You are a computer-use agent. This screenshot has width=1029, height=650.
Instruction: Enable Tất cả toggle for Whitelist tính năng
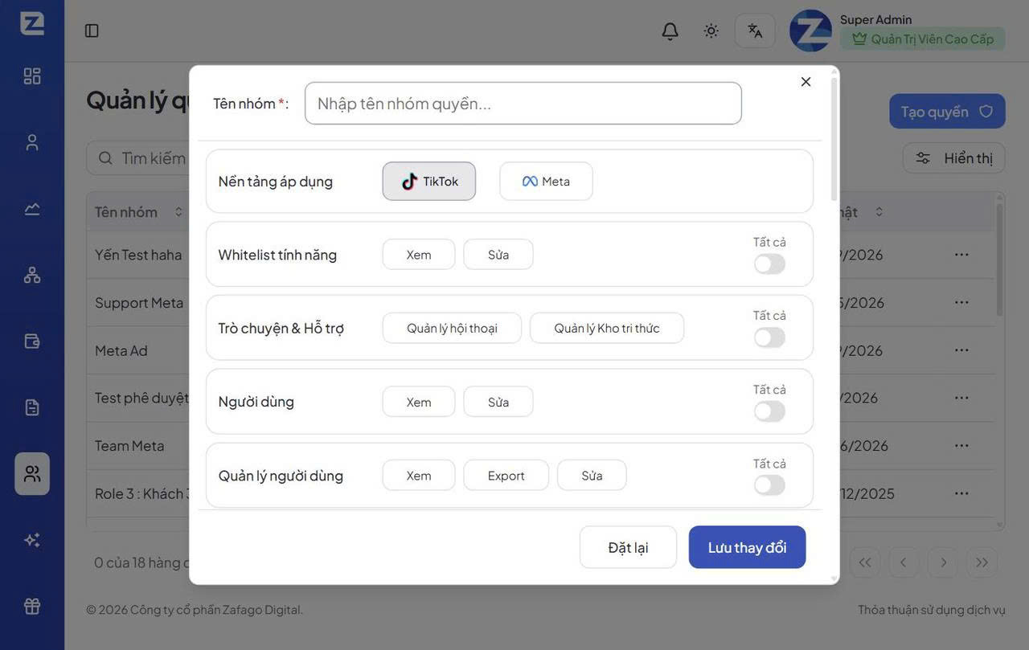[x=769, y=264]
